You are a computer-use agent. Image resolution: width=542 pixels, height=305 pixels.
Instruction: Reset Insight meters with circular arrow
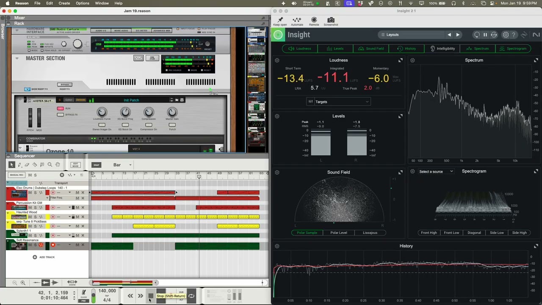[477, 35]
